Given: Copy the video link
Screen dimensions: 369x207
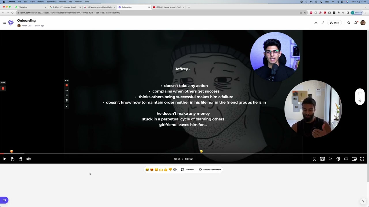Looking at the screenshot, I should click(x=323, y=23).
